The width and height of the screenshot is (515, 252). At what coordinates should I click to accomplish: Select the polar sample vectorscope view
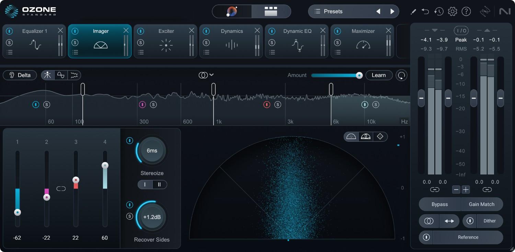(351, 137)
